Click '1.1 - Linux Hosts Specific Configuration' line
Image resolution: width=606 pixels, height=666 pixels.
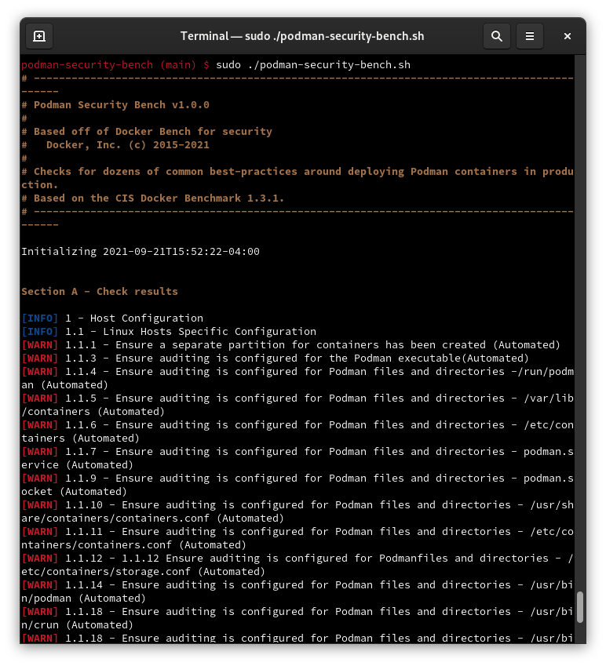coord(169,331)
